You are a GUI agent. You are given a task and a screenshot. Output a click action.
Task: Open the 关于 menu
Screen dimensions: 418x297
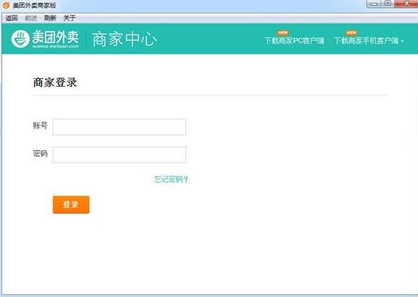(69, 18)
